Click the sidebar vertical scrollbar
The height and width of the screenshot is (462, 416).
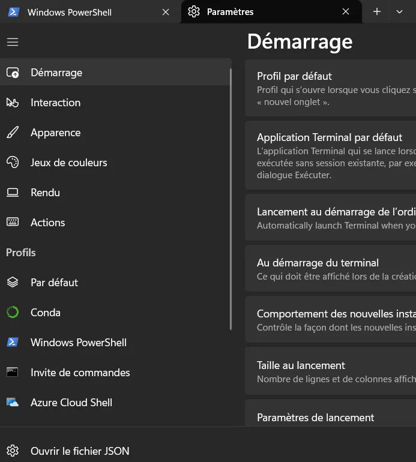pos(231,199)
